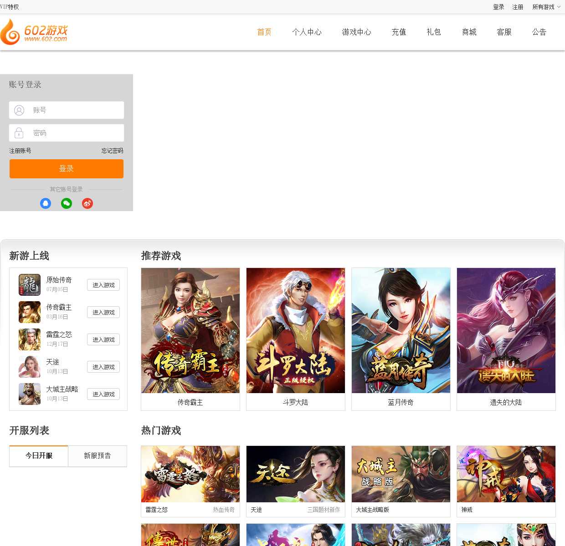Open the 遗失的大陆 recommended game poster
565x546 pixels.
[x=506, y=330]
